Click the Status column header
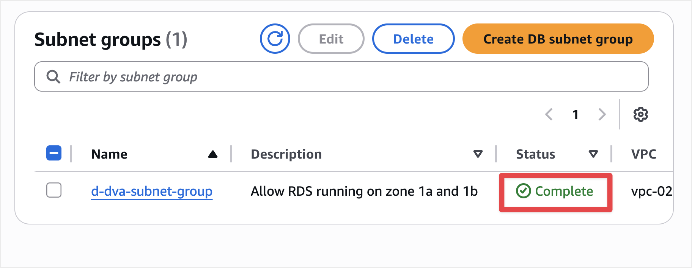The width and height of the screenshot is (692, 268). click(535, 154)
